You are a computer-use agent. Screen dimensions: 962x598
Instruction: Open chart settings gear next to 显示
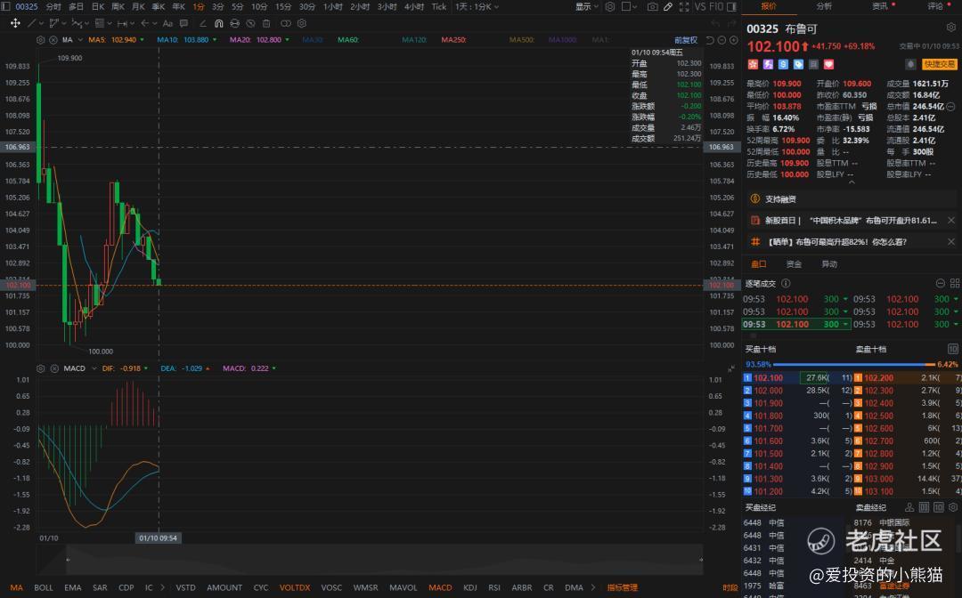(610, 6)
